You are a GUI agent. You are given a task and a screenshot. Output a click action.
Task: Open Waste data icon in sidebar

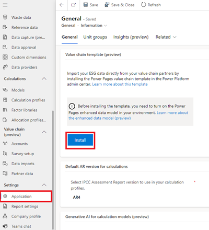(5, 17)
